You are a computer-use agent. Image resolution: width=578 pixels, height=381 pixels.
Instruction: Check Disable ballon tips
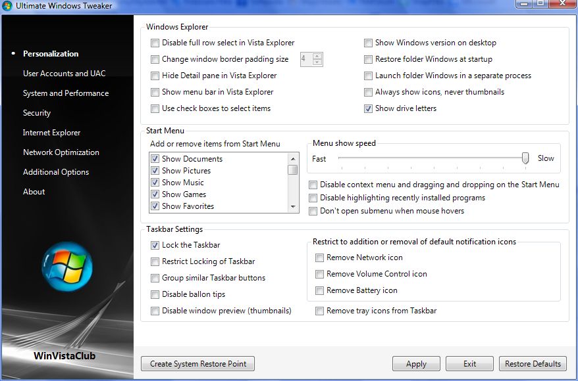tap(155, 294)
